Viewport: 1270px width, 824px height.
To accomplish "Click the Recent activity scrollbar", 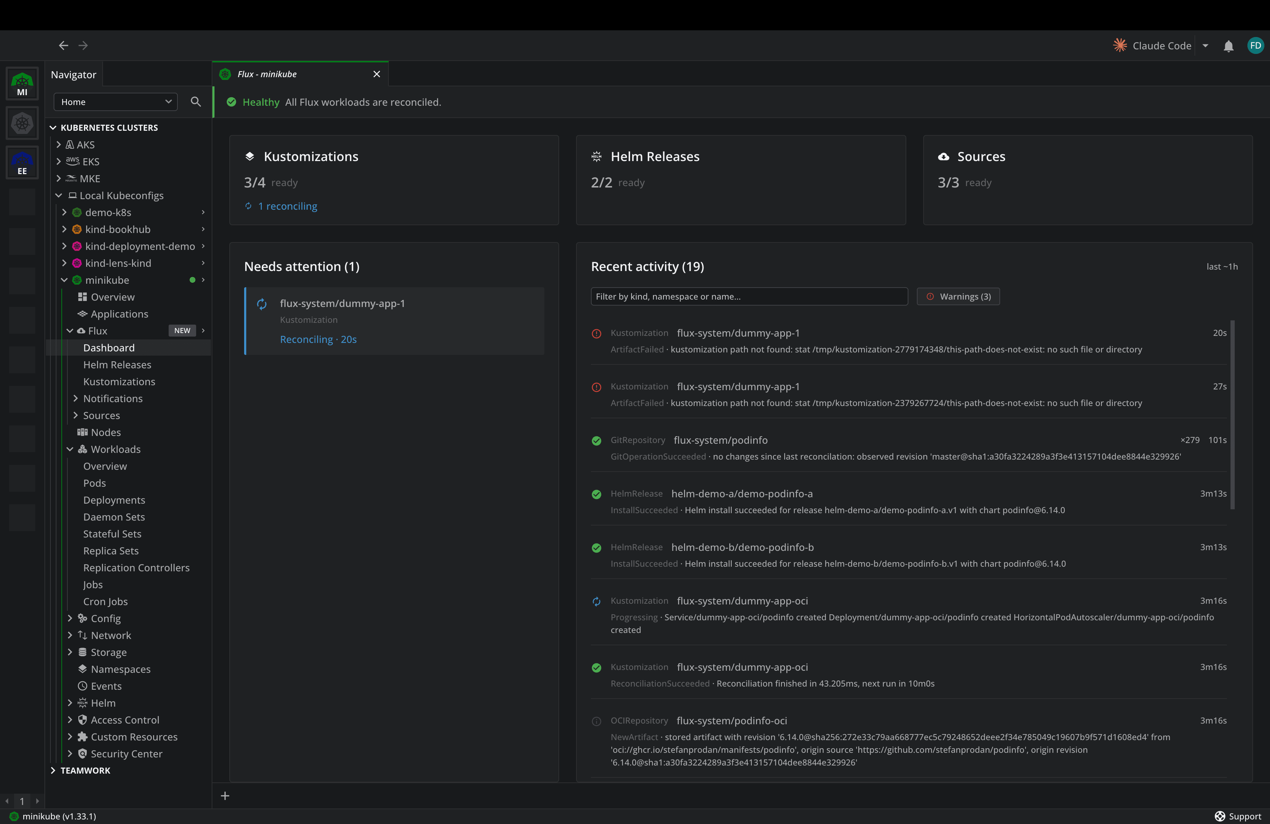I will point(1233,415).
